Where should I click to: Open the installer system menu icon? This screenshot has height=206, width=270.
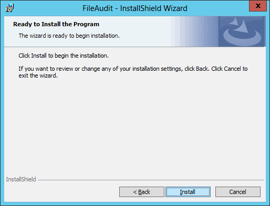click(x=9, y=8)
